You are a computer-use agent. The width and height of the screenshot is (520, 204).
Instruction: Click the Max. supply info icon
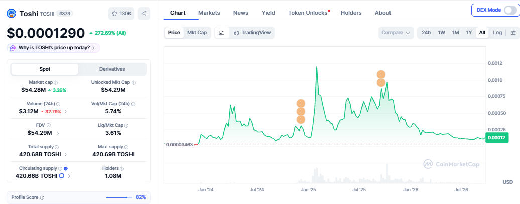pyautogui.click(x=126, y=147)
